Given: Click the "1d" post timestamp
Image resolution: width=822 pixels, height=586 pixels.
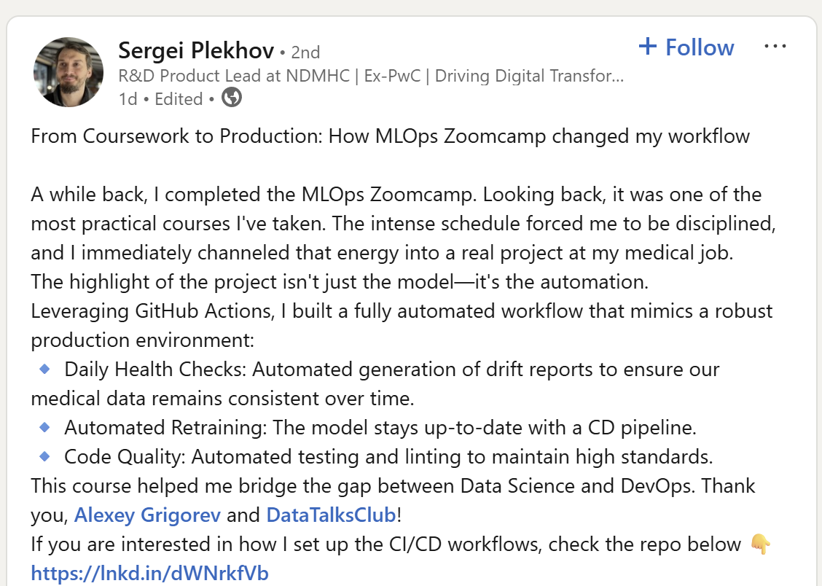Looking at the screenshot, I should tap(128, 99).
